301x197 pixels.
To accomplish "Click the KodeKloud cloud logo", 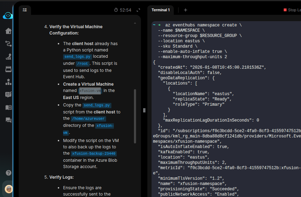I will tap(8, 16).
